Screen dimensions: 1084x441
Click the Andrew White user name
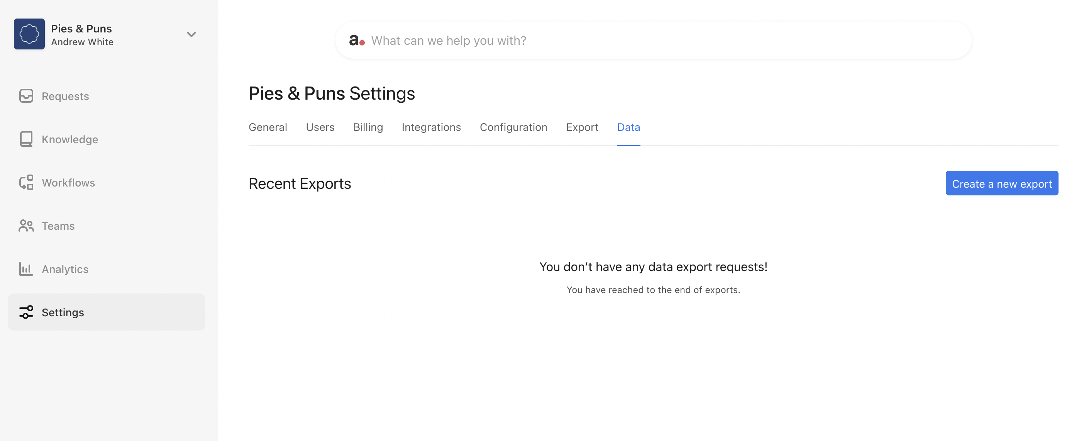(x=82, y=42)
